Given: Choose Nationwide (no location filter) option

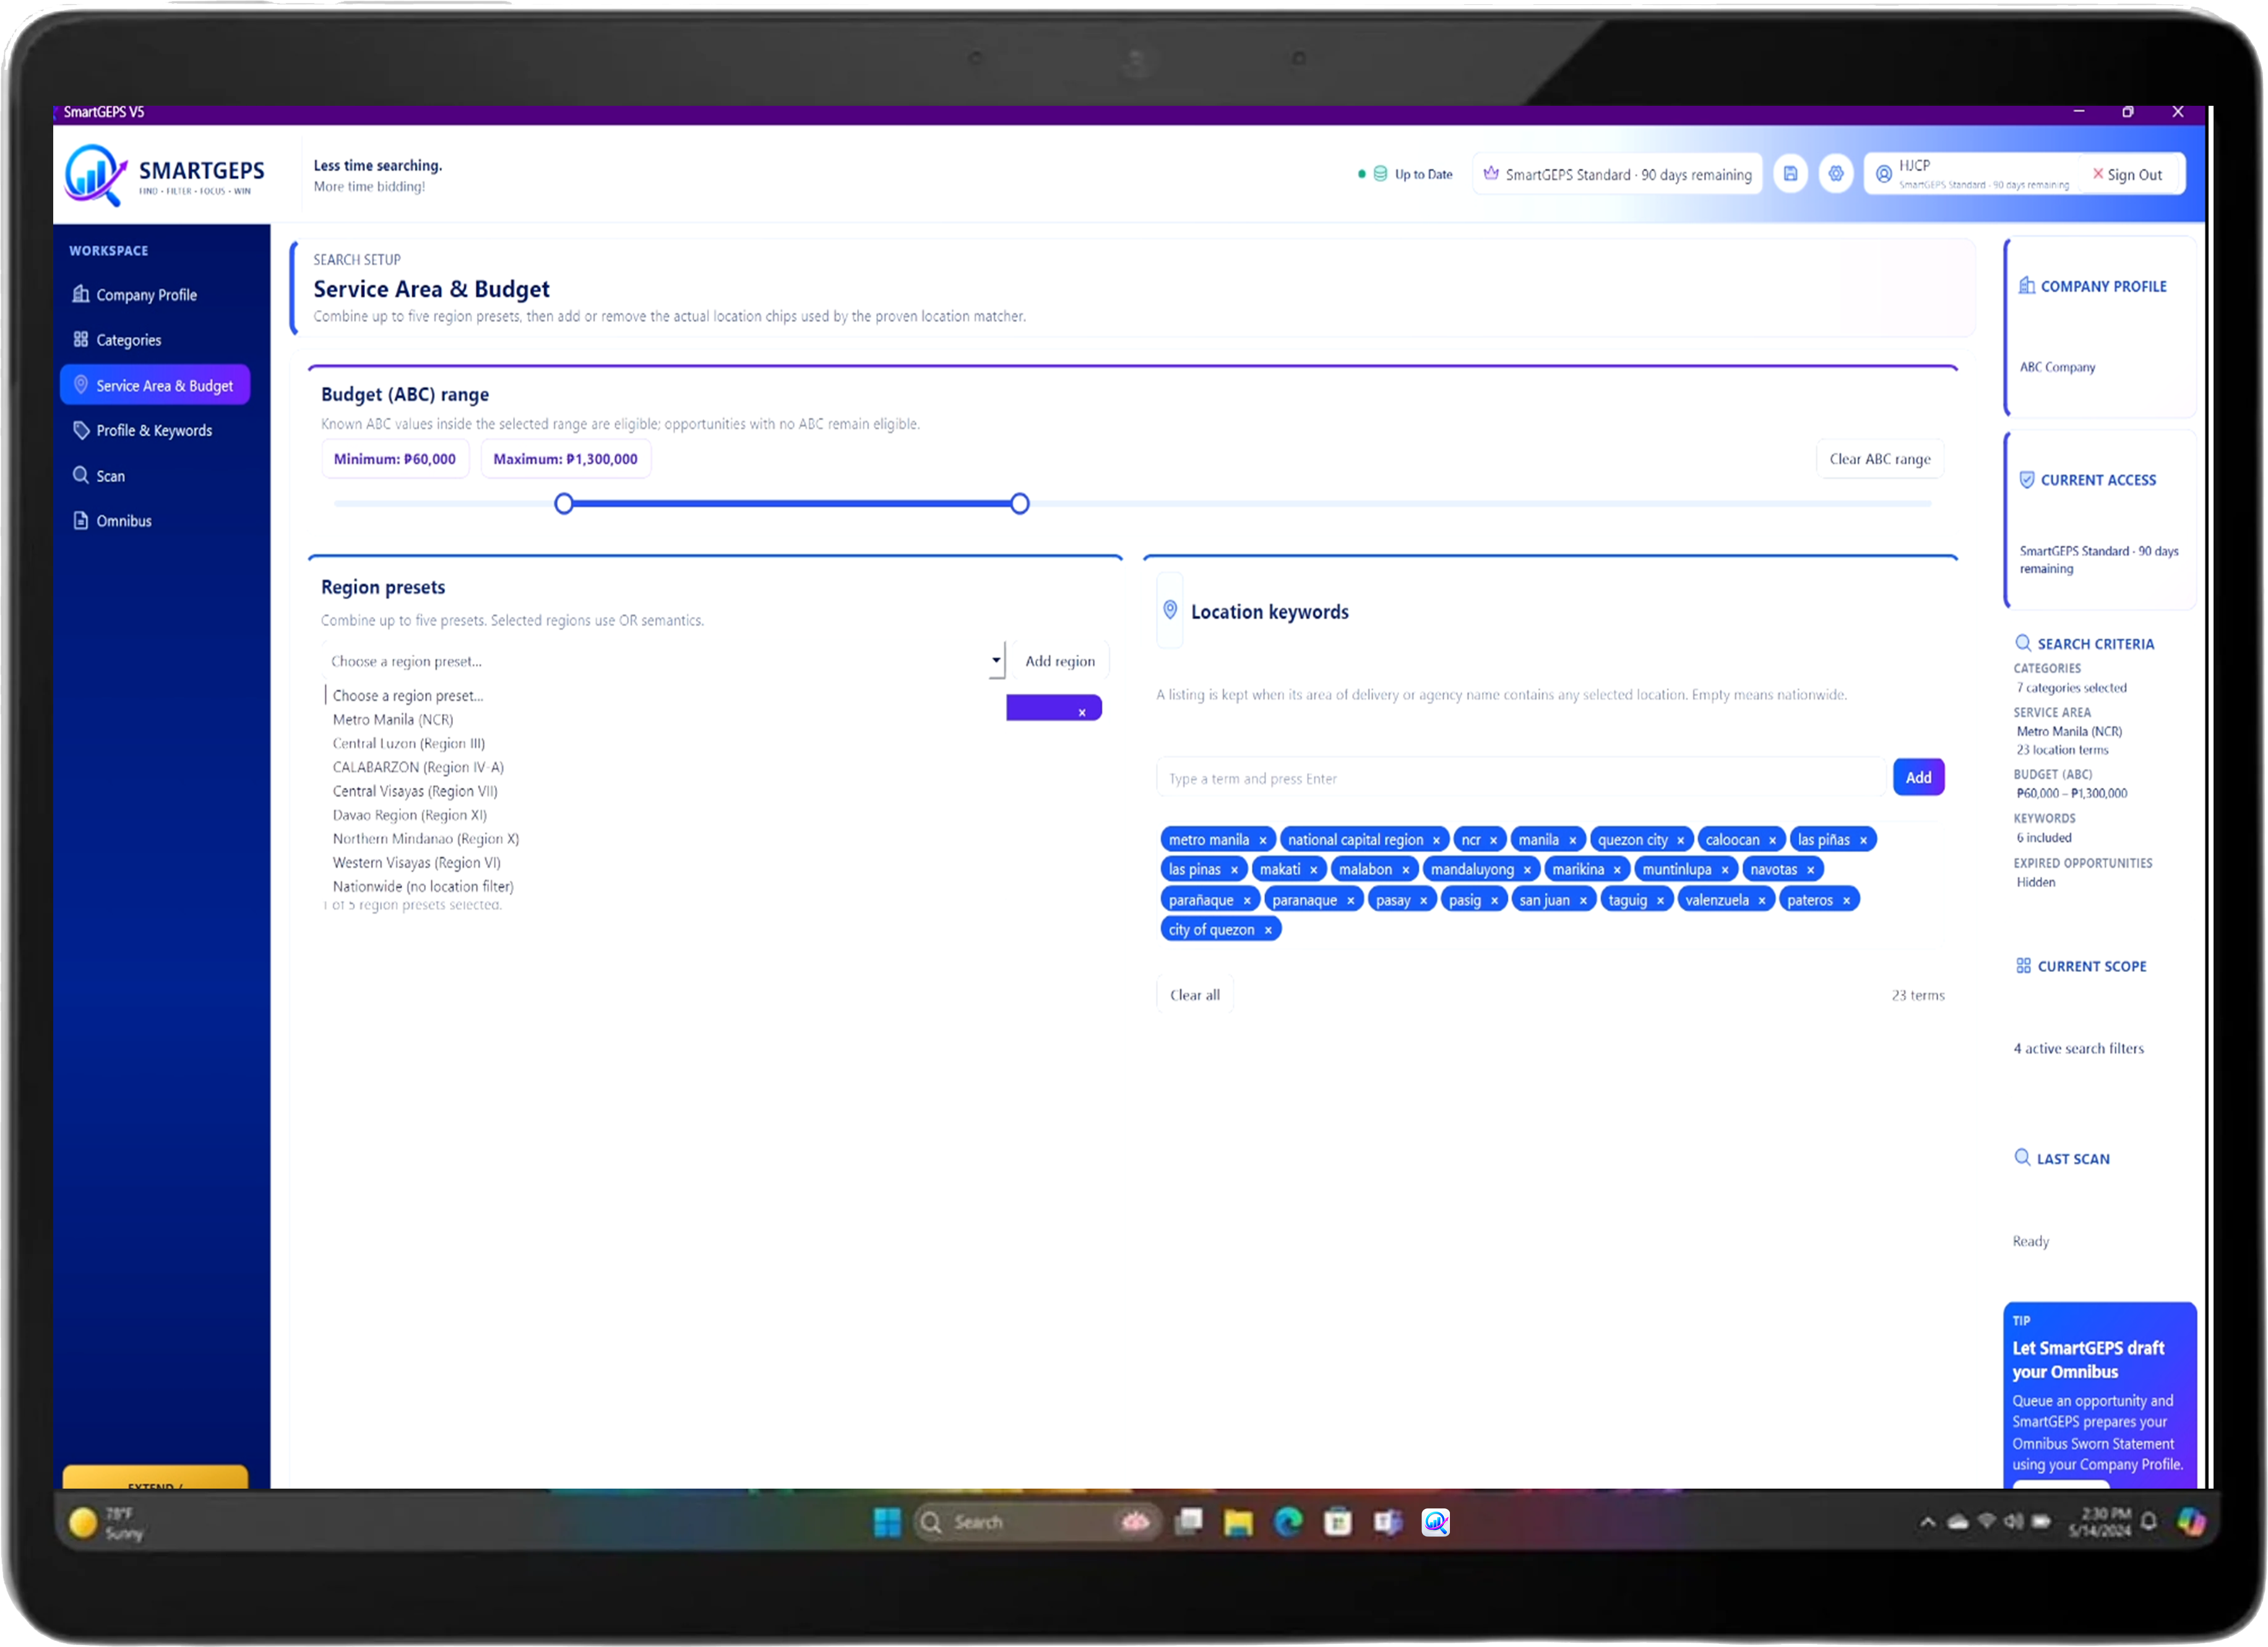Looking at the screenshot, I should [423, 887].
